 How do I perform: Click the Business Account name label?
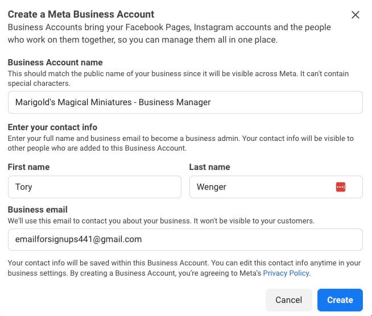pos(55,63)
